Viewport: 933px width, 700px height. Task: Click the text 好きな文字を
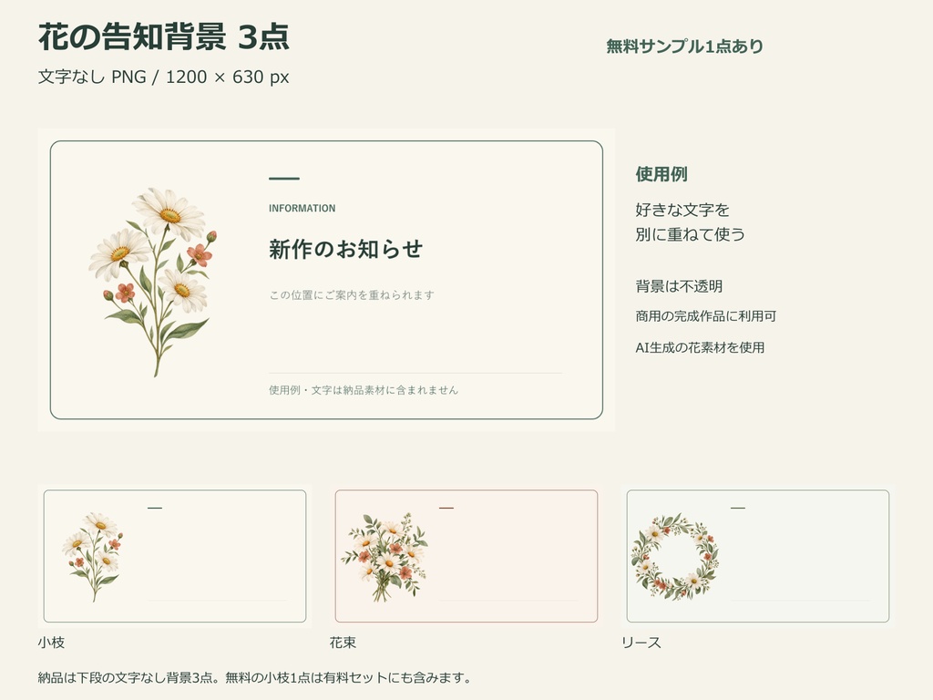[x=682, y=210]
